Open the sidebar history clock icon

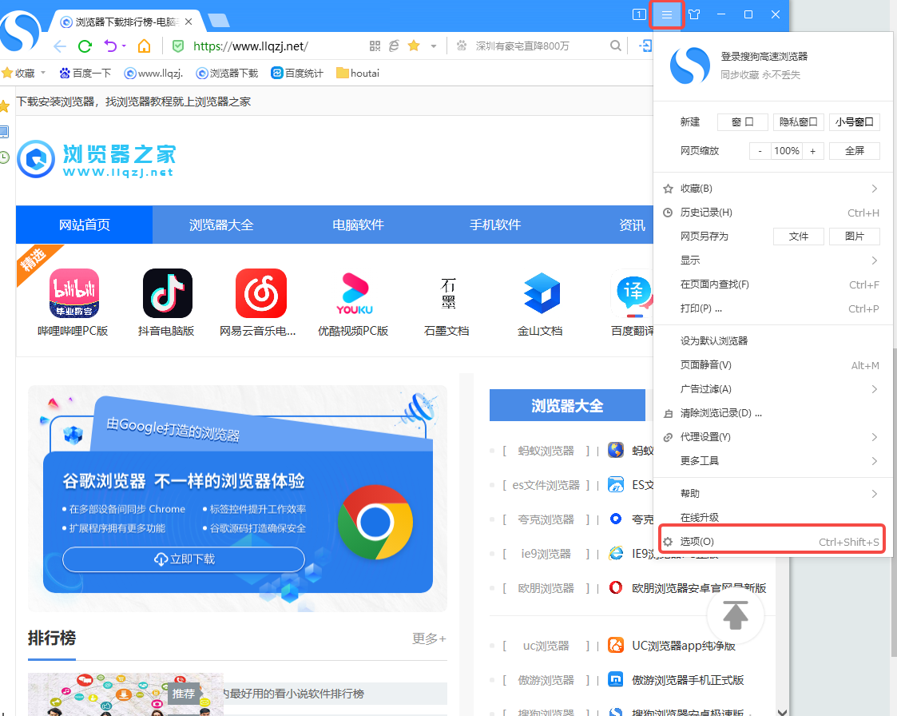coord(5,157)
